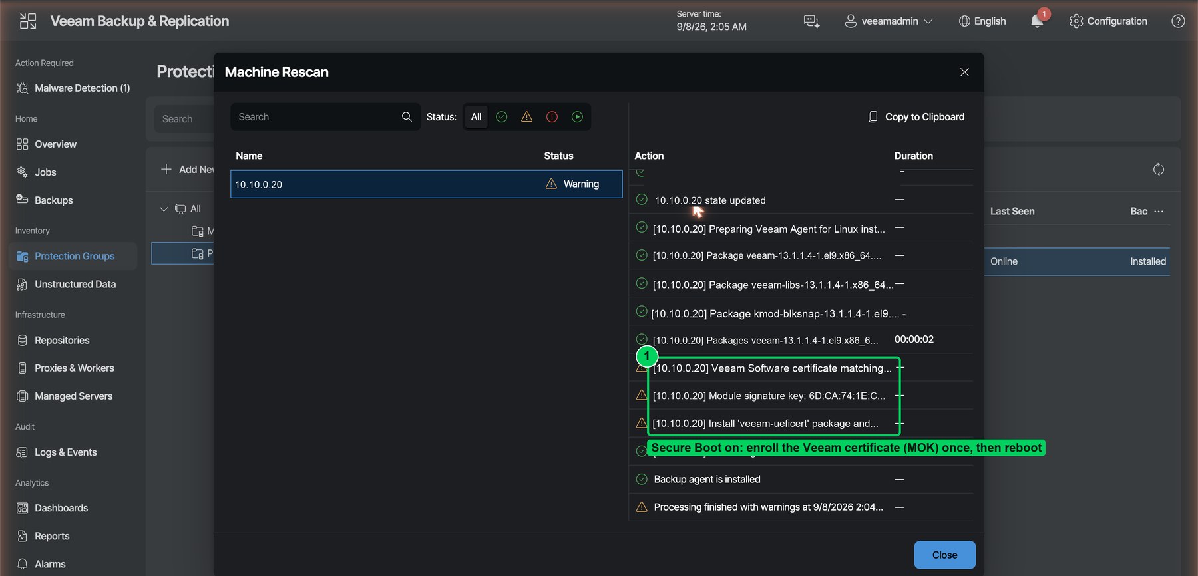Open the English language selector

tap(982, 21)
